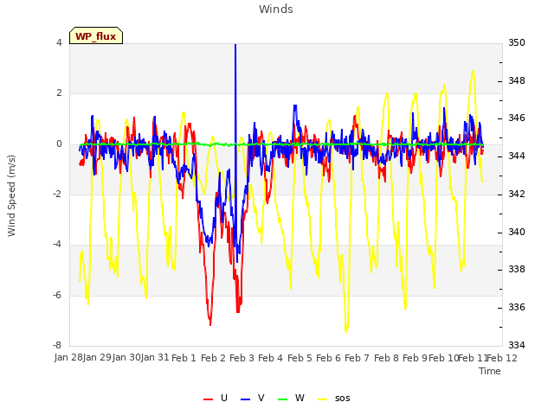The height and width of the screenshot is (415, 554).
Task: Click the 'Time' x-axis label
Action: (x=490, y=371)
